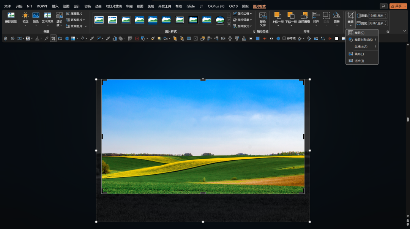This screenshot has width=410, height=229.
Task: Open 排列 group dialog launcher by size fields
Action: 388,32
